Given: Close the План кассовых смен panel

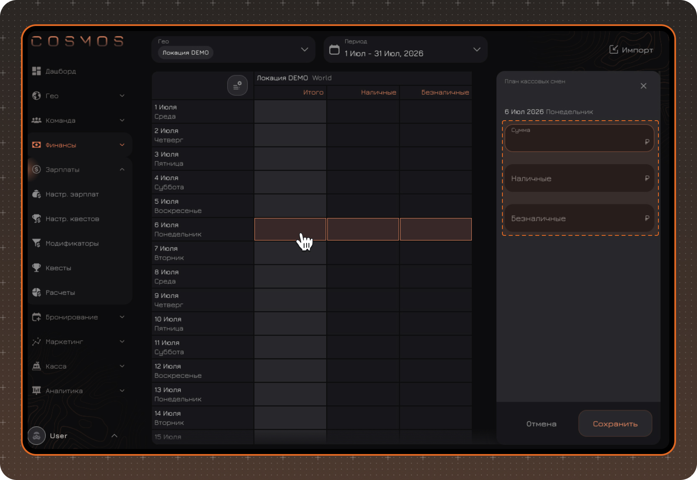Looking at the screenshot, I should (643, 86).
